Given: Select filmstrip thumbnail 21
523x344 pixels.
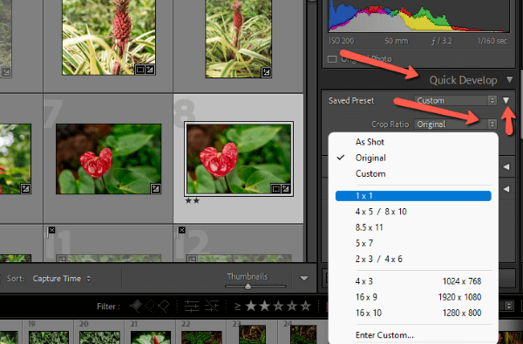Looking at the screenshot, I should click(151, 337).
